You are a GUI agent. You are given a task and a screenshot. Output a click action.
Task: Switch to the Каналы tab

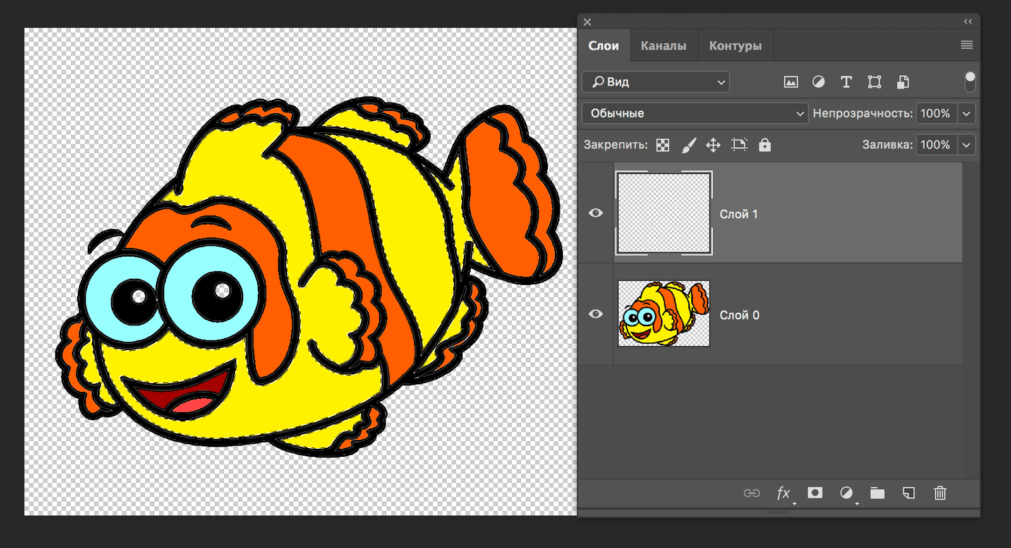(663, 46)
